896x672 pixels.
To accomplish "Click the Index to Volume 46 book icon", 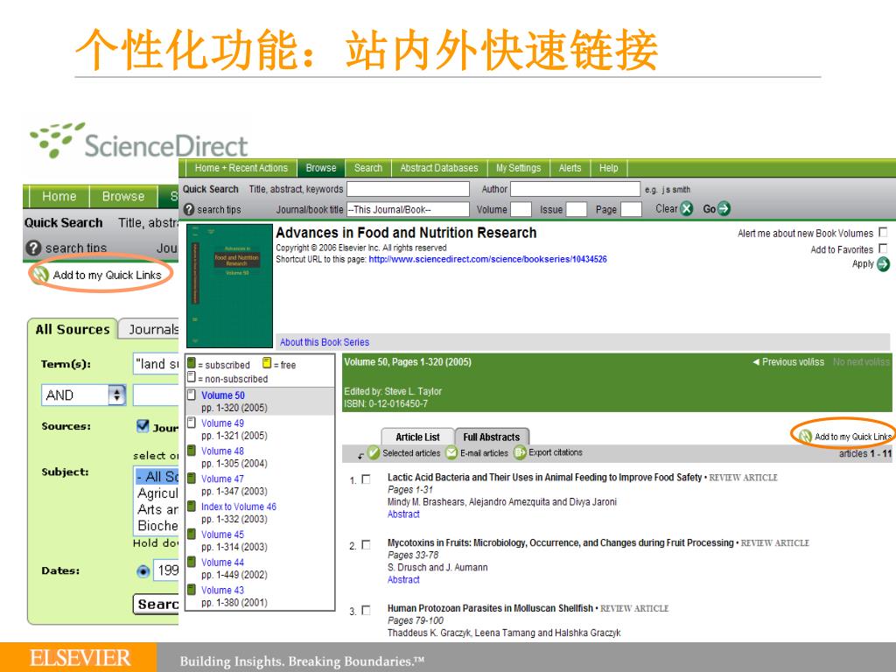I will 192,507.
